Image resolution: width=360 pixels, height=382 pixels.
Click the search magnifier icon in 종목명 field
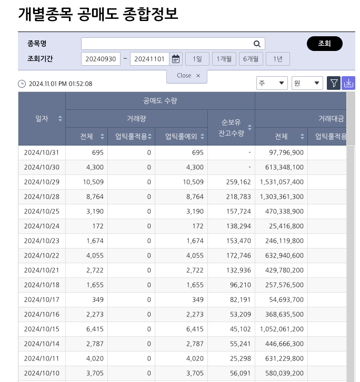click(257, 44)
